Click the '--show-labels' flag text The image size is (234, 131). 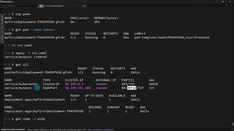(x=42, y=30)
